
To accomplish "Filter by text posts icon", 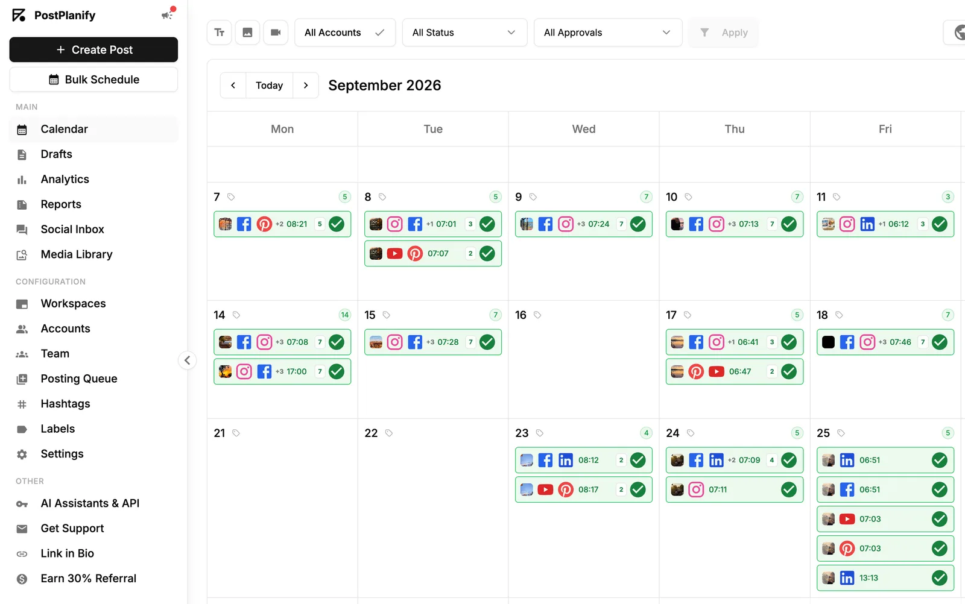I will pos(220,33).
